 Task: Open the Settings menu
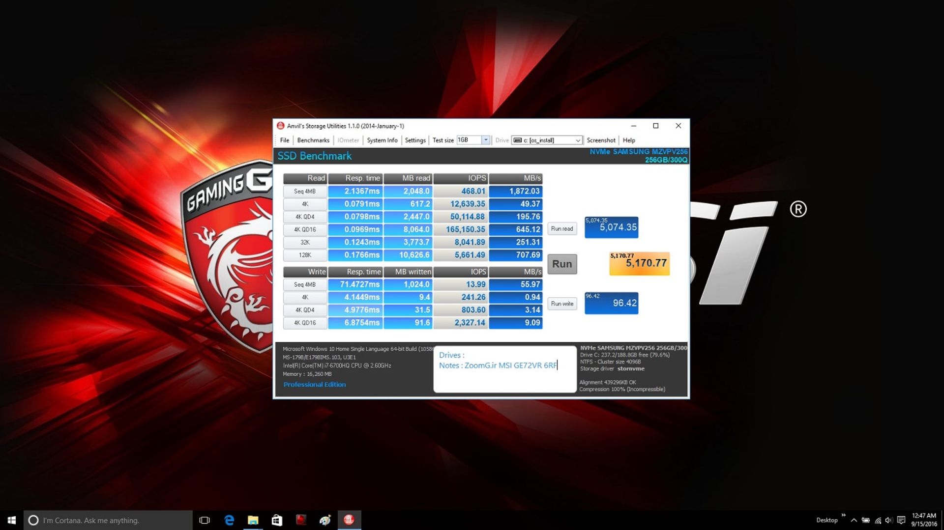tap(415, 140)
